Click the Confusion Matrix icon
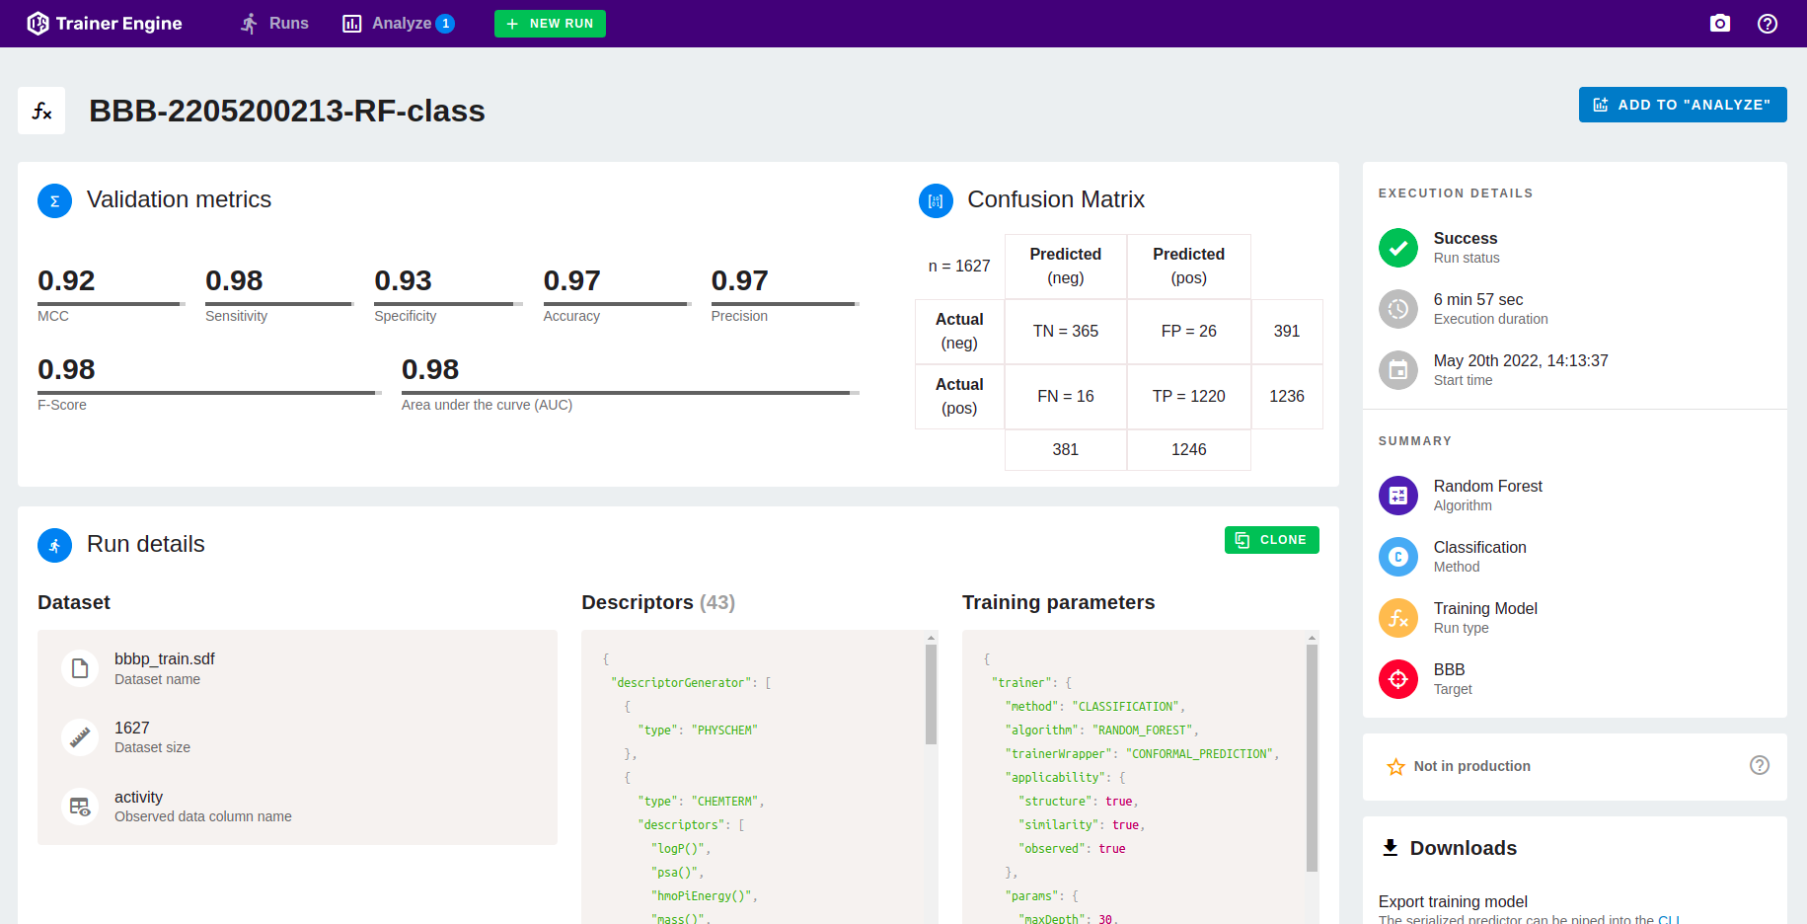Viewport: 1807px width, 924px height. [935, 201]
